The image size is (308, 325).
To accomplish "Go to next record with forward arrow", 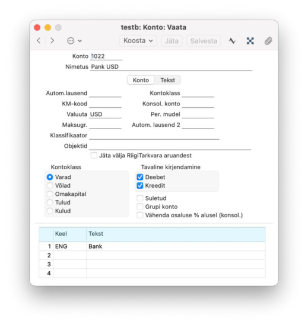I will pyautogui.click(x=52, y=41).
